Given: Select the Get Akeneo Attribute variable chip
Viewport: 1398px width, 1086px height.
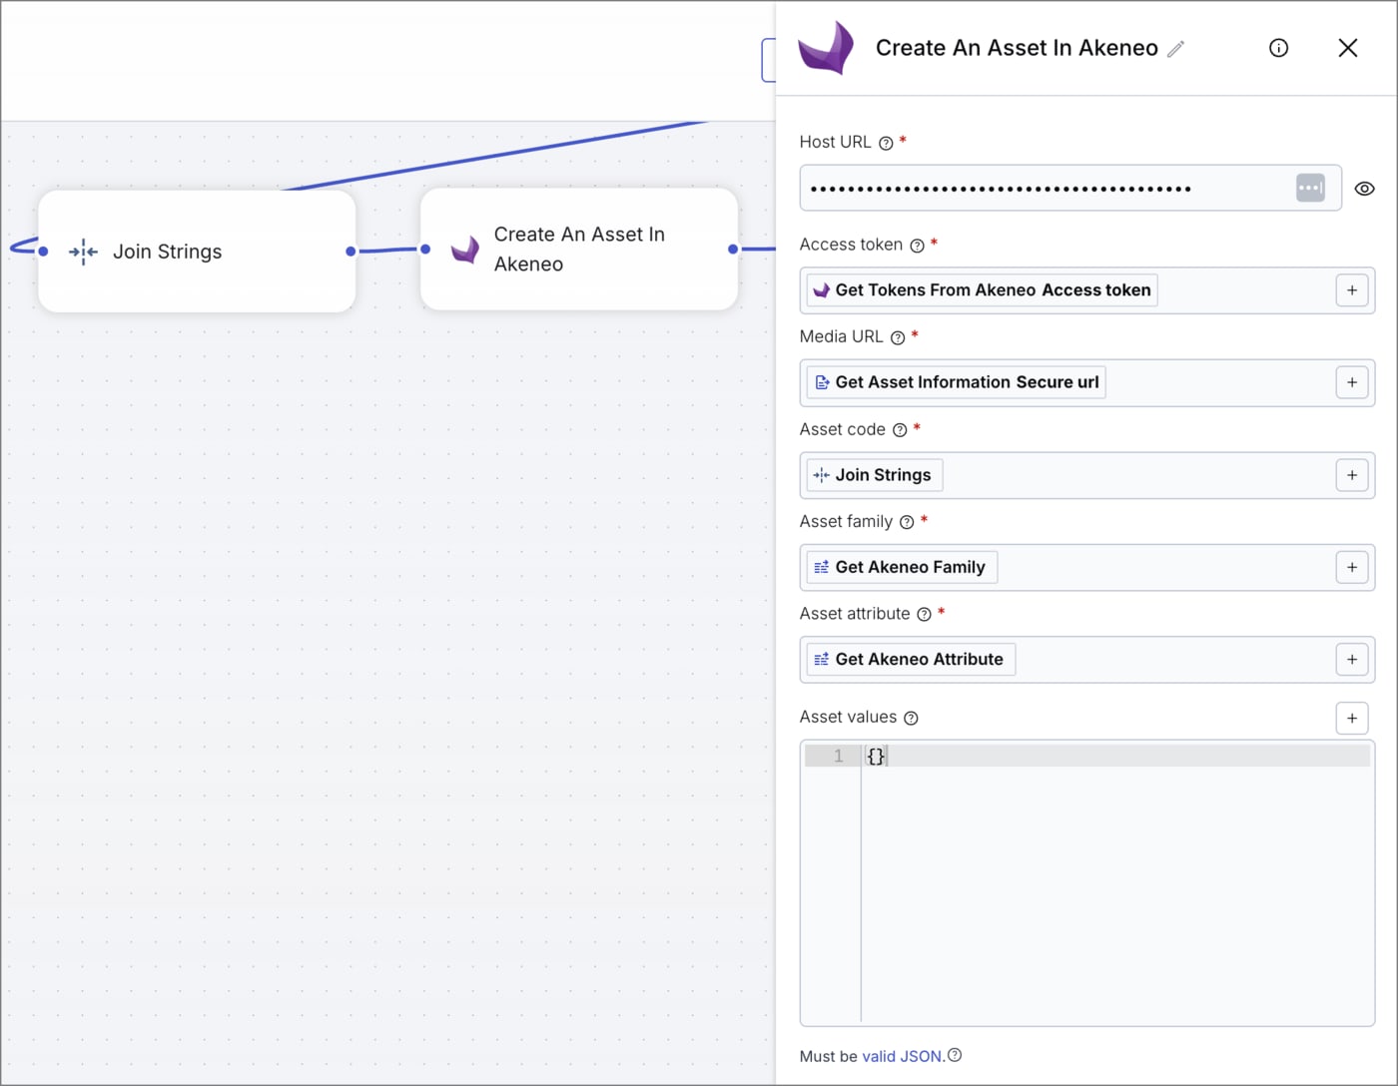Looking at the screenshot, I should [909, 659].
